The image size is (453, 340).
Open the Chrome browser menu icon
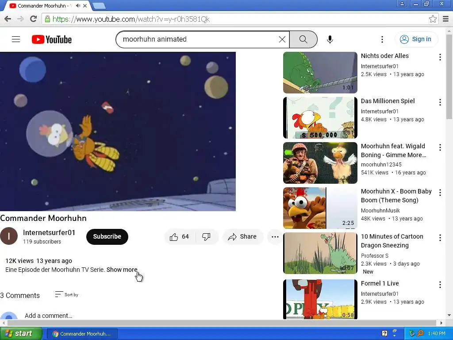(446, 19)
